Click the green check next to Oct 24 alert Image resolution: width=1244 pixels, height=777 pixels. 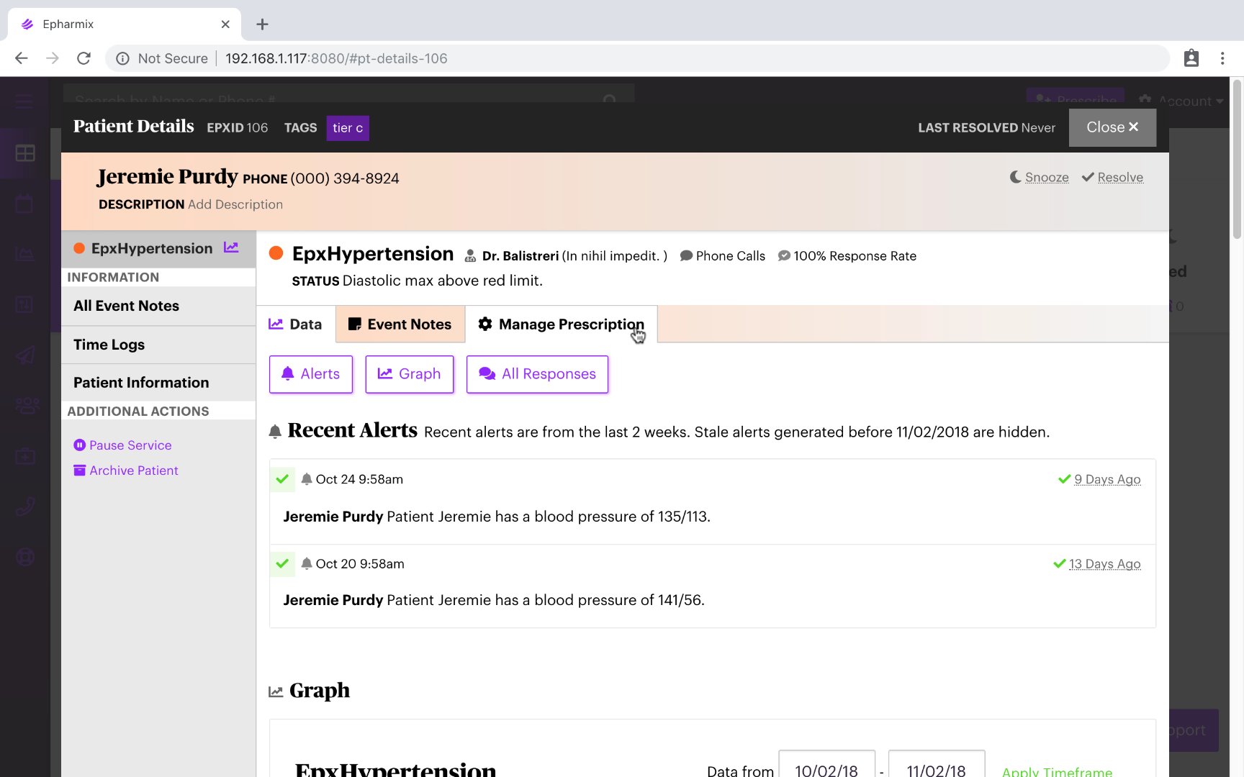click(282, 479)
